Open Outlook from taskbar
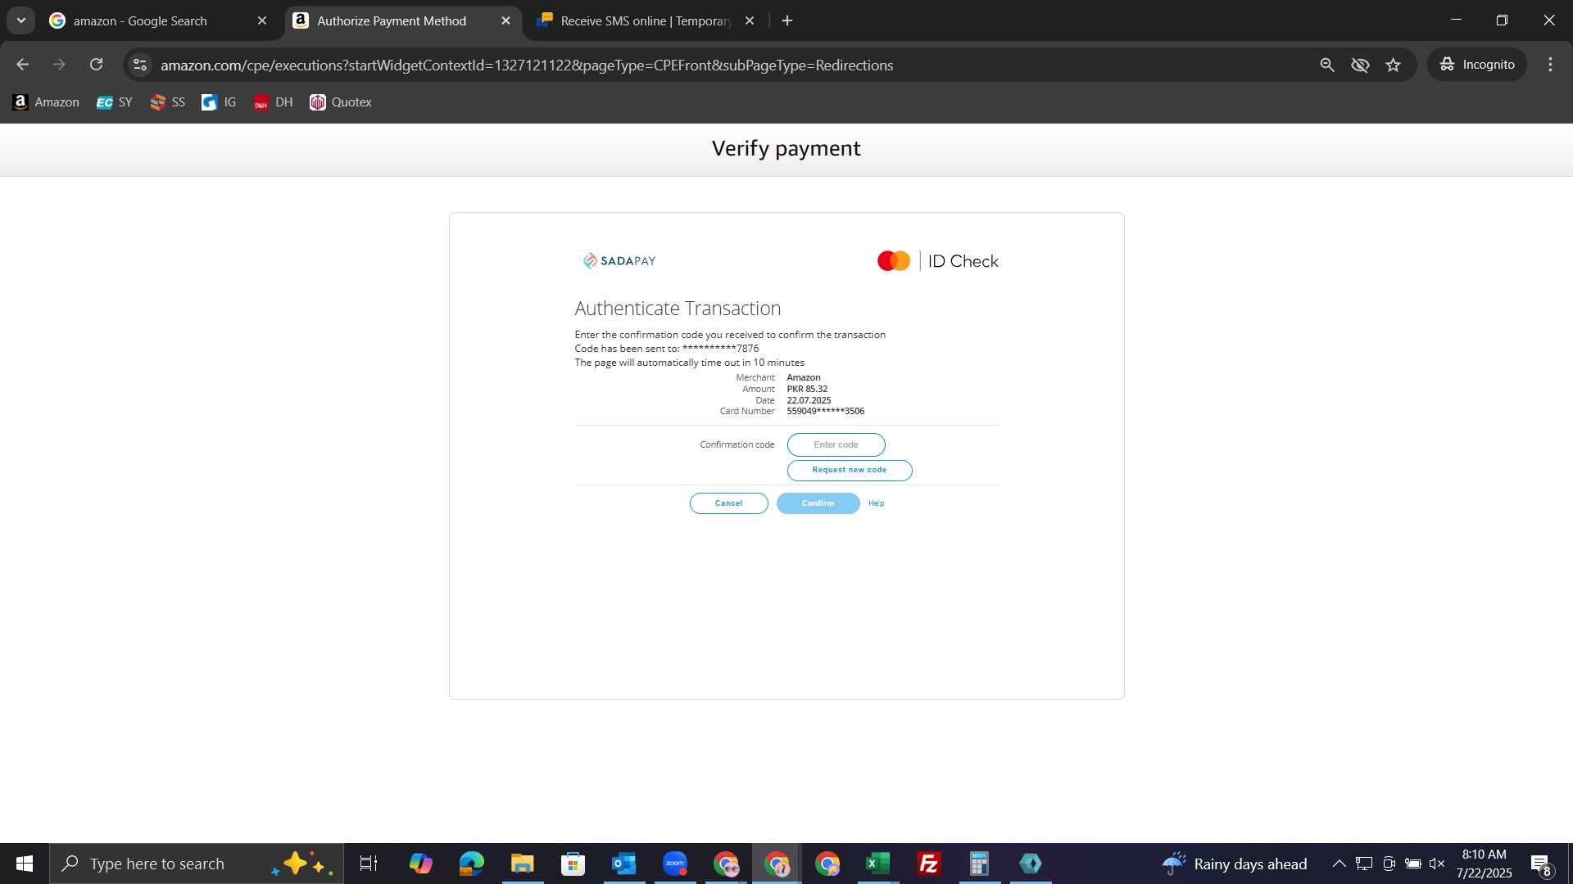 point(624,864)
